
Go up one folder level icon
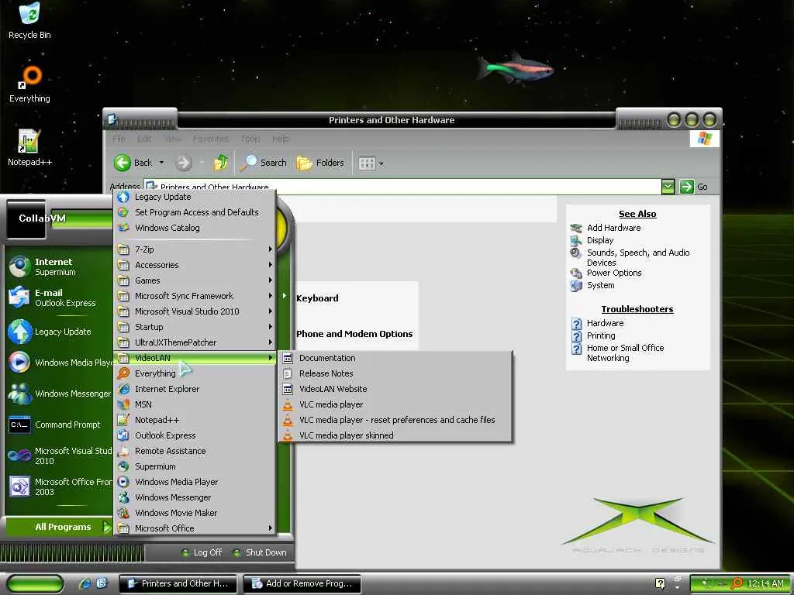221,163
